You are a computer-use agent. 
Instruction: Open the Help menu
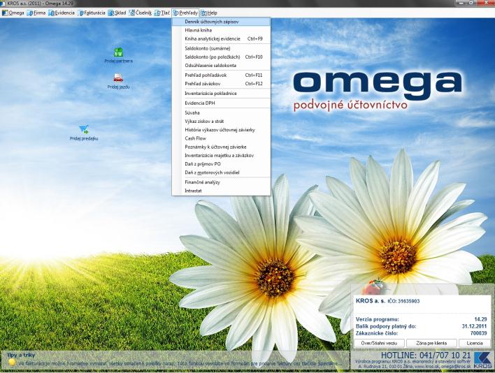click(209, 13)
